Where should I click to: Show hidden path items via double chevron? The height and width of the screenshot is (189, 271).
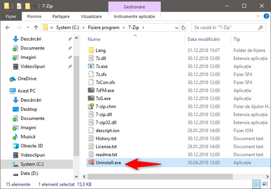(x=51, y=28)
